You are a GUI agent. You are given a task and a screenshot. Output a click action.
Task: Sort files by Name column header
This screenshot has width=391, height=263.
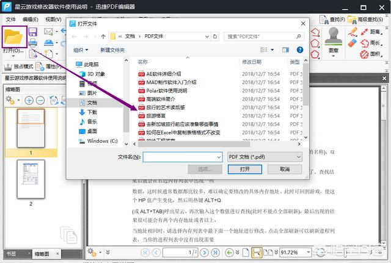pos(142,62)
